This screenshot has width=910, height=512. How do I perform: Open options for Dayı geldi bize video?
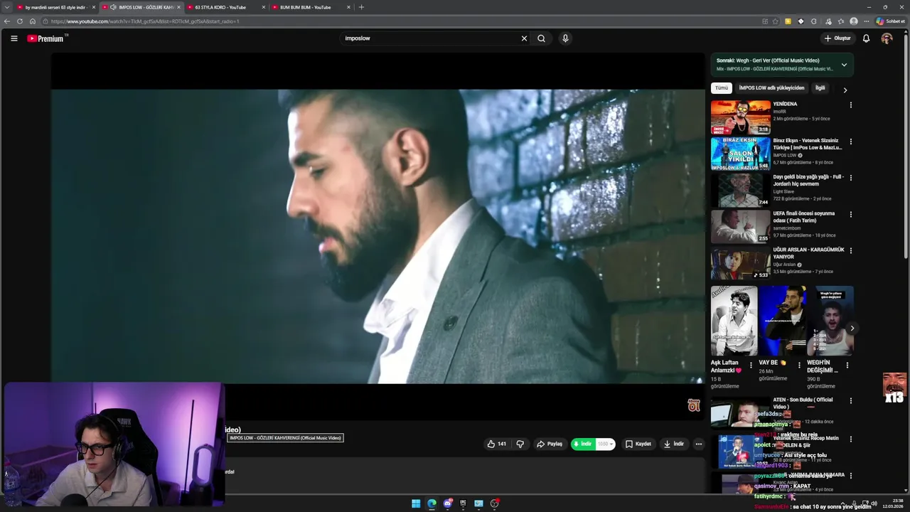coord(850,178)
